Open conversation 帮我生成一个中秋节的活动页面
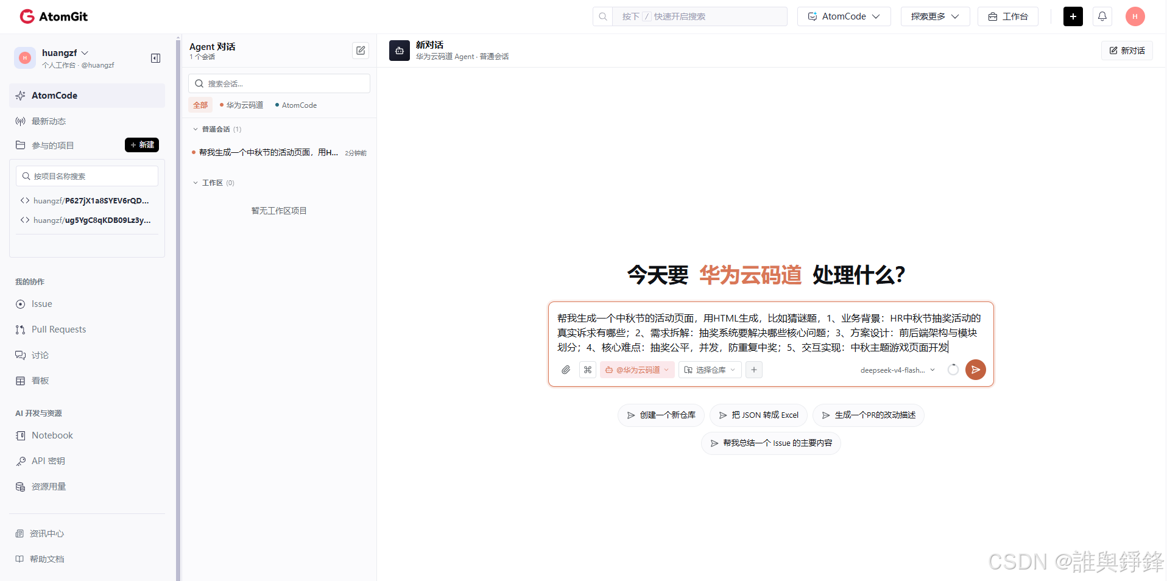 pos(279,152)
